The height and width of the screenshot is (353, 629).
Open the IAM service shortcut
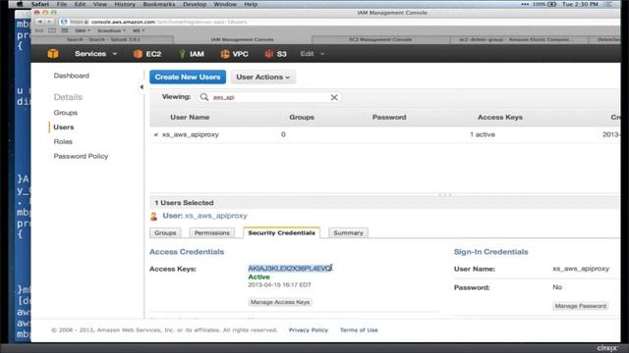click(x=192, y=54)
